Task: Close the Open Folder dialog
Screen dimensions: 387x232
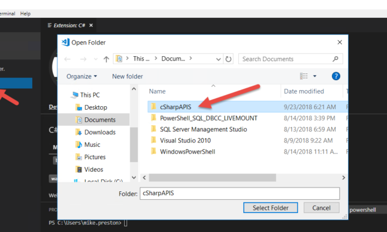Action: click(339, 43)
